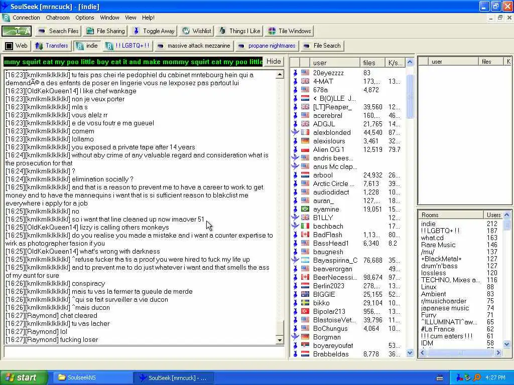The image size is (514, 385).
Task: Click Tile Windows button
Action: click(x=290, y=31)
